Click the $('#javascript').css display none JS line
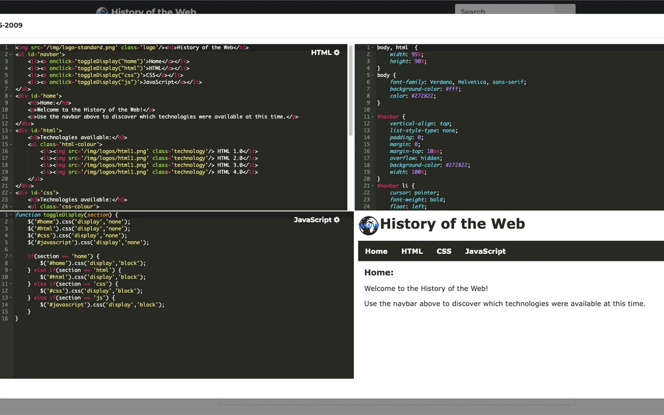This screenshot has height=415, width=664. pyautogui.click(x=88, y=242)
